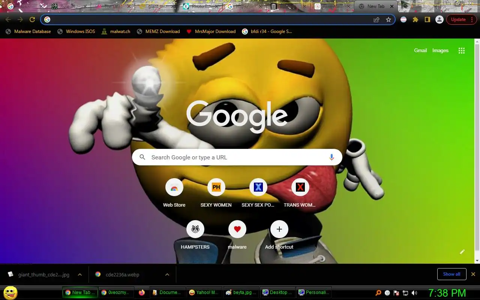Click the share page icon in address bar

click(376, 19)
